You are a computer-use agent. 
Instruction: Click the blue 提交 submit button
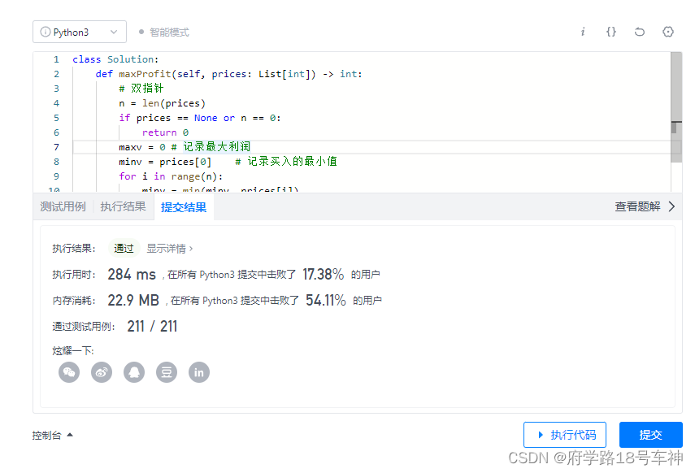point(650,435)
